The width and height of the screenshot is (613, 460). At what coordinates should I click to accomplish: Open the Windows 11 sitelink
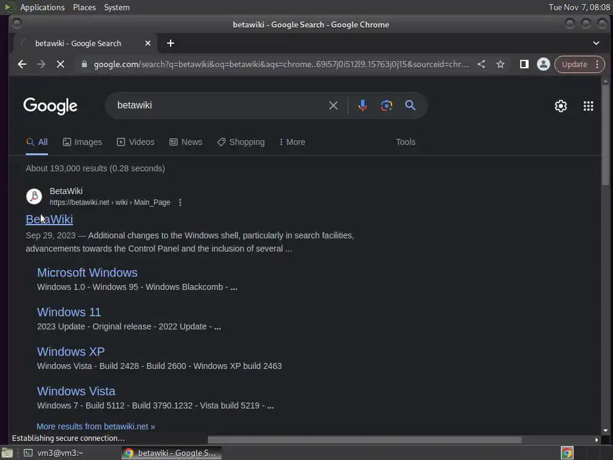pyautogui.click(x=69, y=312)
